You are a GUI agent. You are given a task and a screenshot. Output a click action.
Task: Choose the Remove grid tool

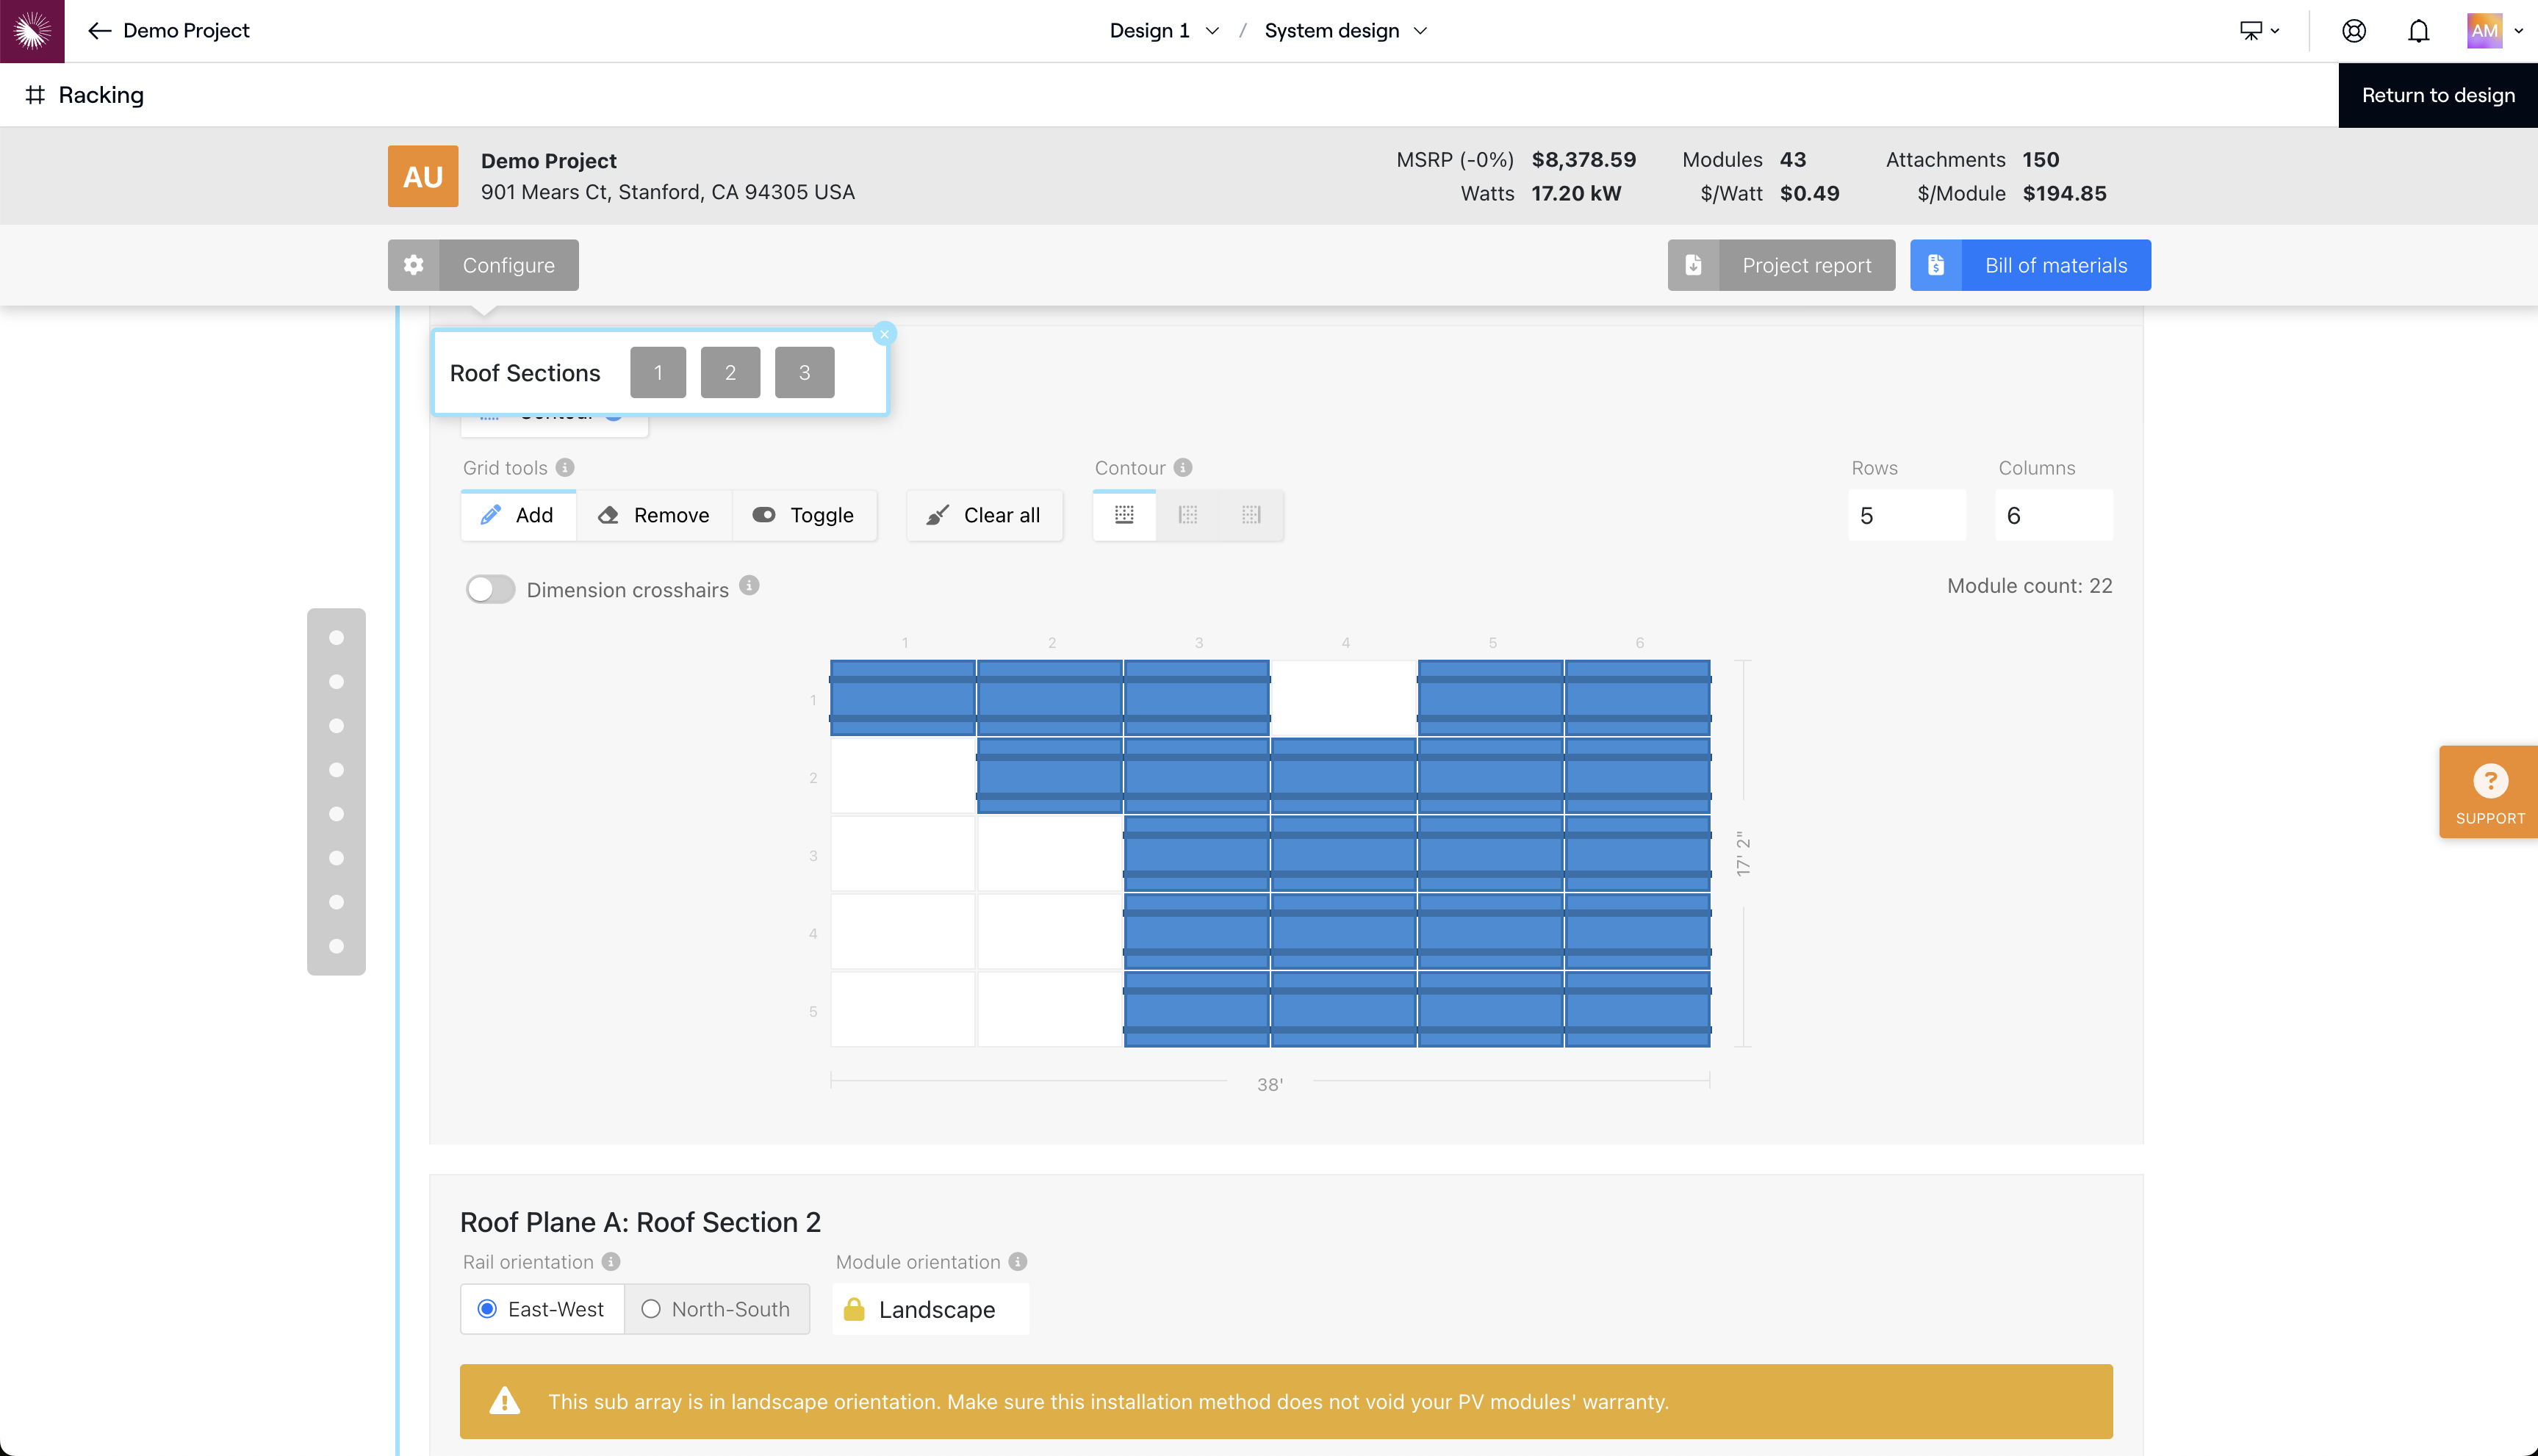654,515
